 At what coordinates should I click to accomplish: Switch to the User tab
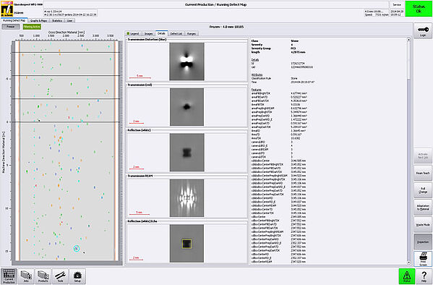(x=69, y=20)
